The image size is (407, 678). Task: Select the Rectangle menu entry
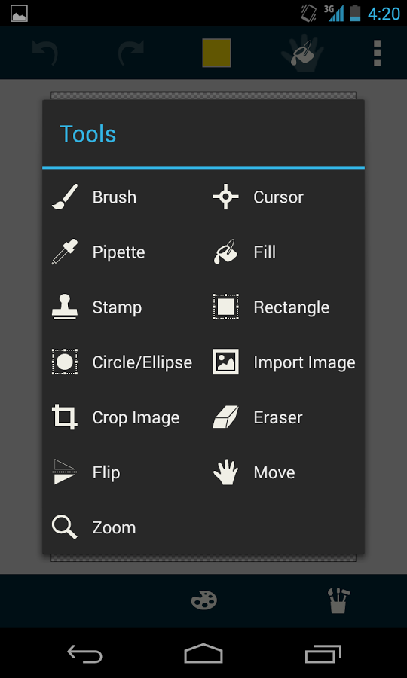coord(271,307)
